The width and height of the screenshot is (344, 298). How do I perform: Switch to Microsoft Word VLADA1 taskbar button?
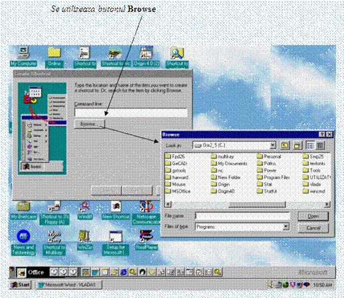(69, 285)
